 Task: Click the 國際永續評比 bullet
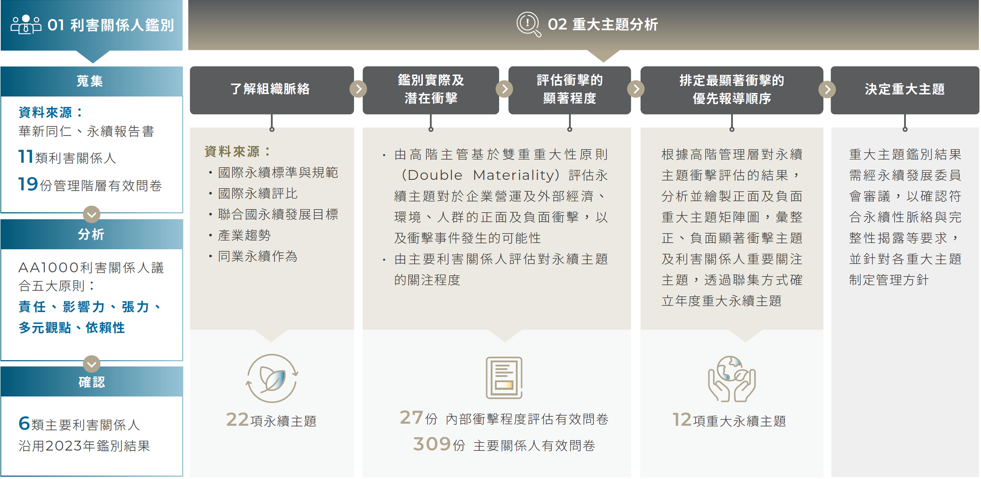tap(253, 193)
